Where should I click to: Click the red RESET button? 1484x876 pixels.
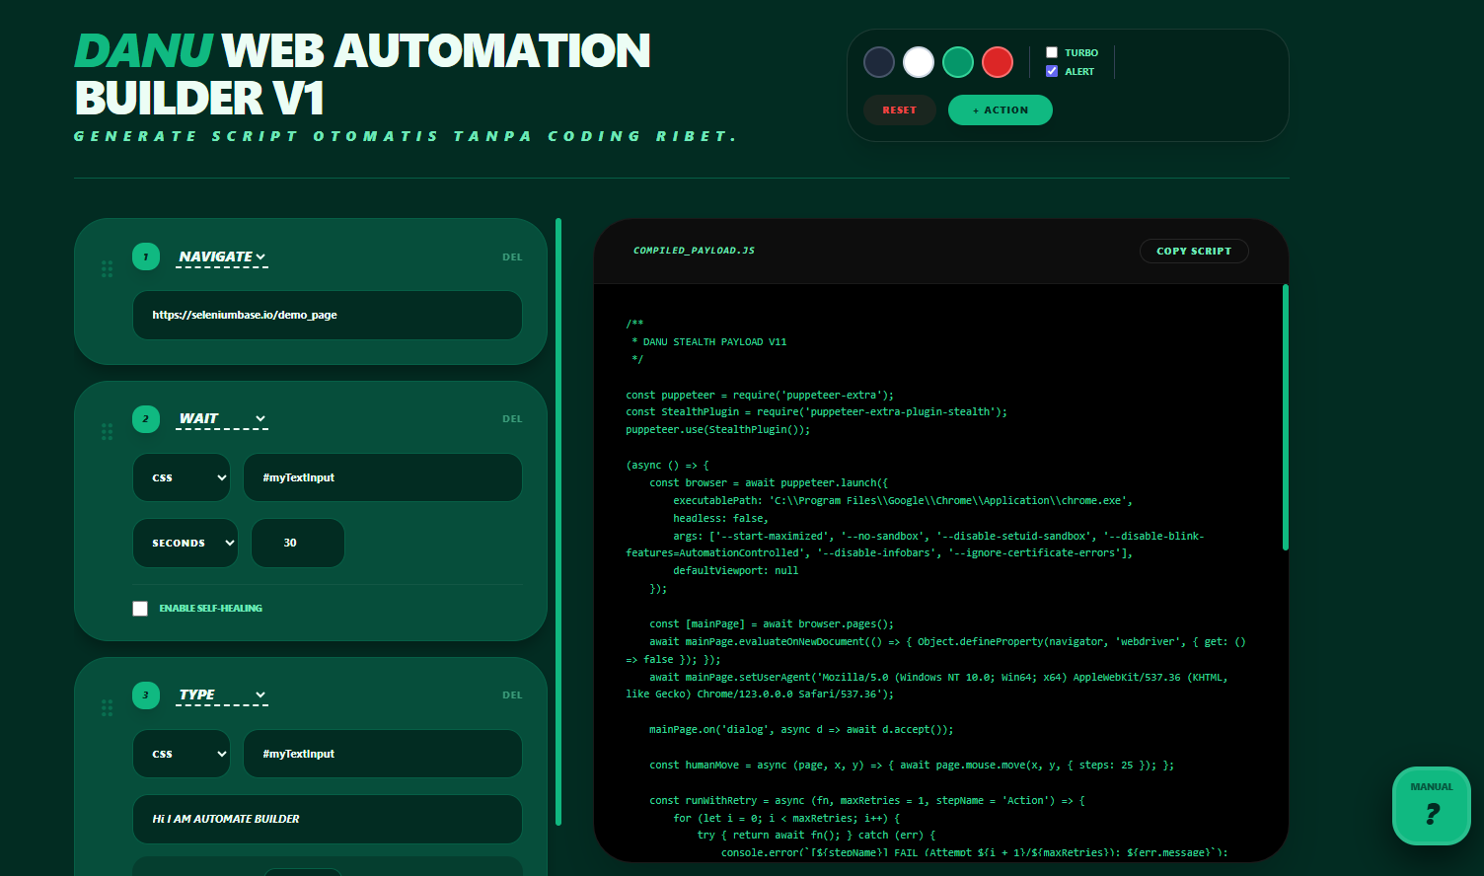(x=899, y=109)
